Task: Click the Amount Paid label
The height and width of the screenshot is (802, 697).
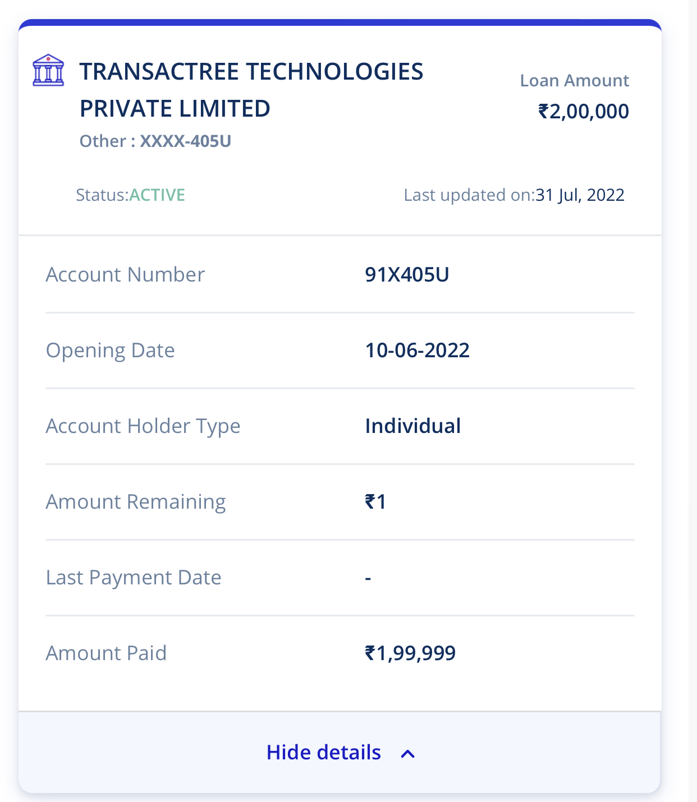Action: coord(106,653)
